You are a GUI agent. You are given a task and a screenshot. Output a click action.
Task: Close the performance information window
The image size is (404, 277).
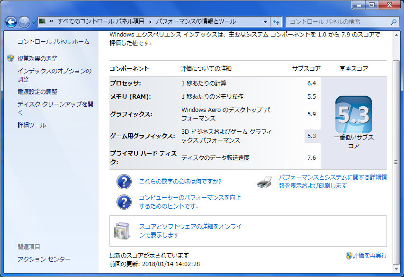pos(389,5)
